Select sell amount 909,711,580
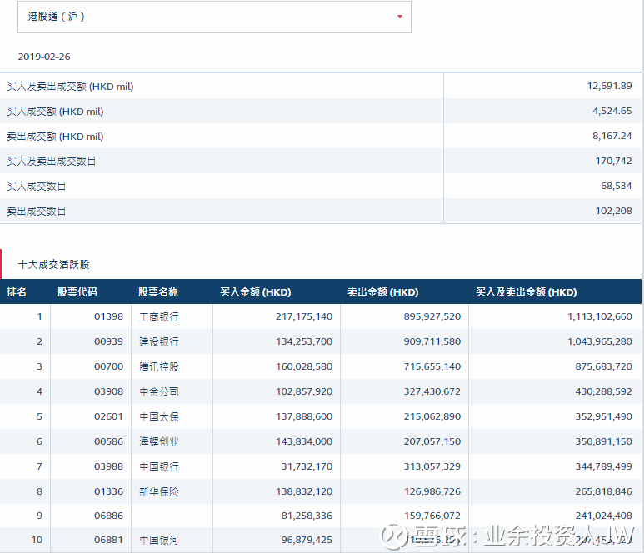The width and height of the screenshot is (644, 553). pos(432,341)
